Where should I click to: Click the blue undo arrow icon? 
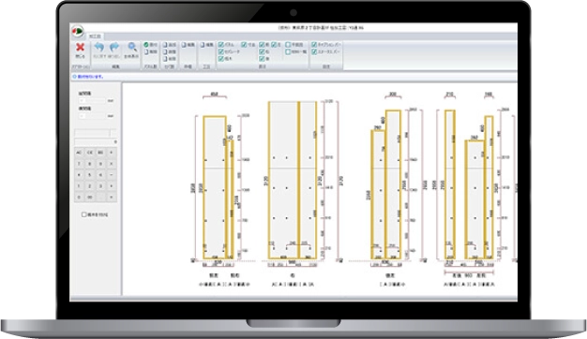[x=99, y=47]
